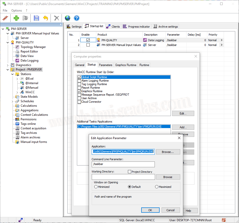239x223 pixels.
Task: Enable the Alarm Logging Runtime checkbox
Action: pos(79,81)
